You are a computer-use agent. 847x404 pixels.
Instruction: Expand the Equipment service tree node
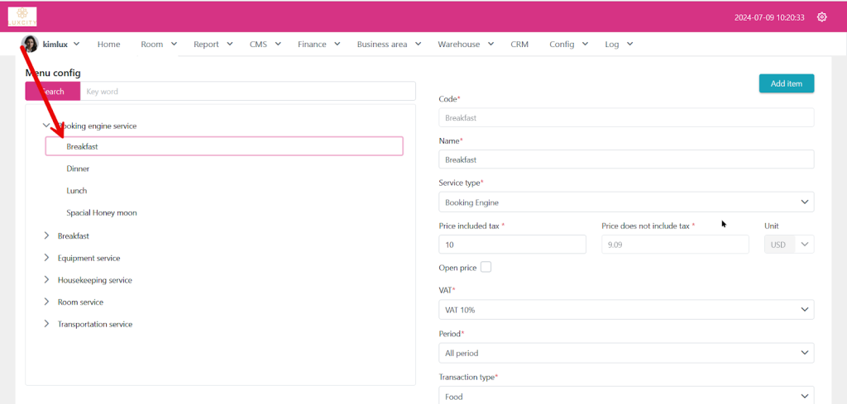pos(46,258)
